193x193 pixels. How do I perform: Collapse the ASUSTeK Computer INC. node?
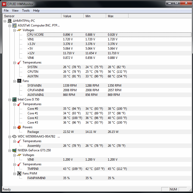pos(10,26)
